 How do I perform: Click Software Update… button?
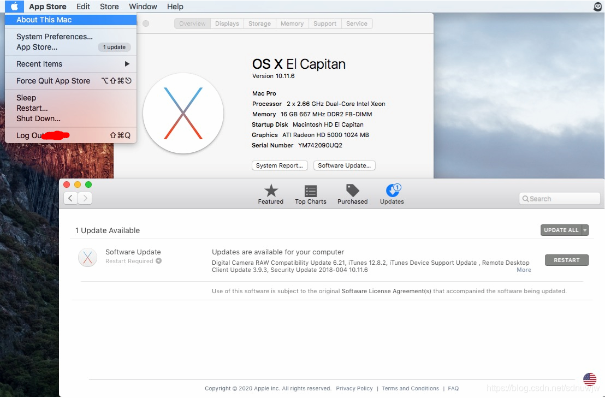click(x=345, y=165)
